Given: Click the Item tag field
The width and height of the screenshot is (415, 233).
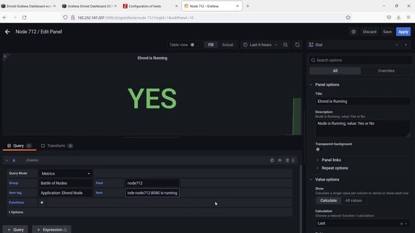Looking at the screenshot, I should click(x=65, y=193).
